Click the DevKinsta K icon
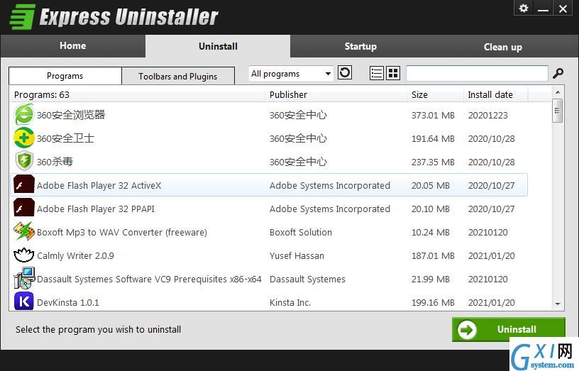This screenshot has height=371, width=579. 24,301
